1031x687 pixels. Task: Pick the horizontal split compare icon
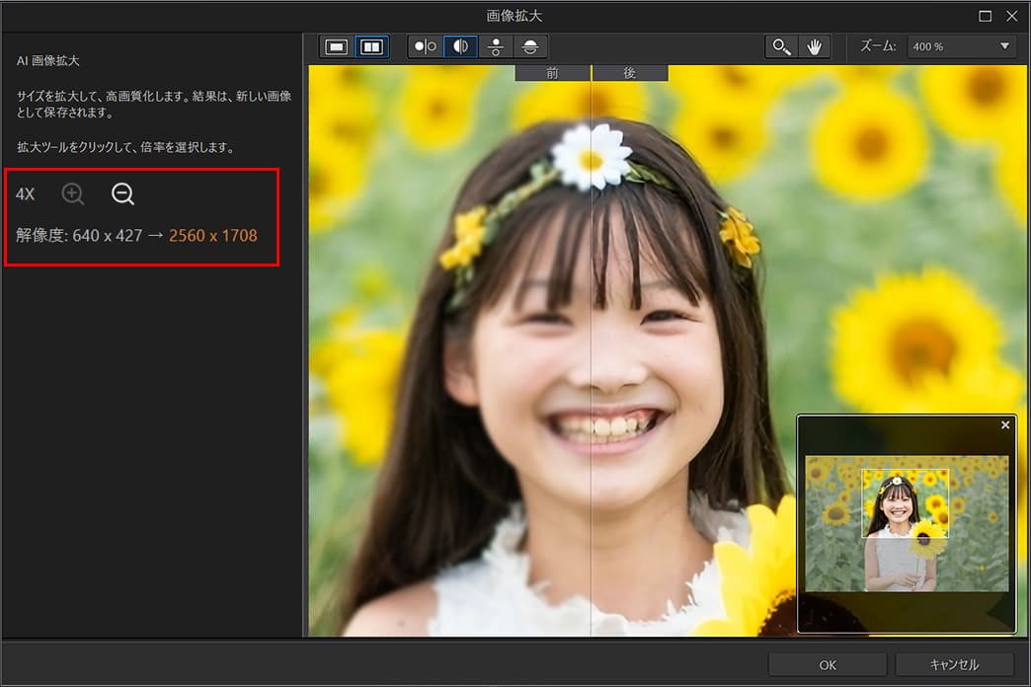point(495,45)
